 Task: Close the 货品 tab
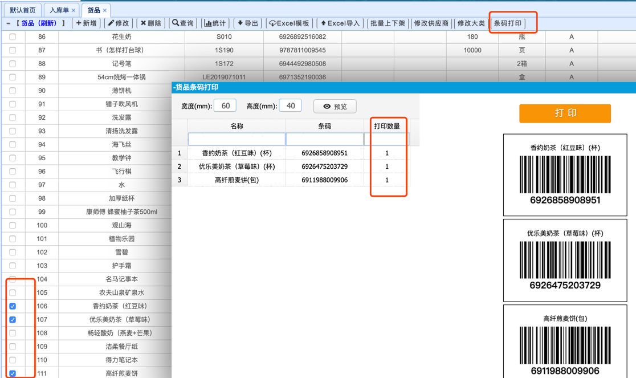click(x=105, y=10)
